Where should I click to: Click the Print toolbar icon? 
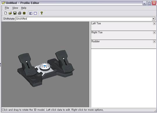(19, 13)
